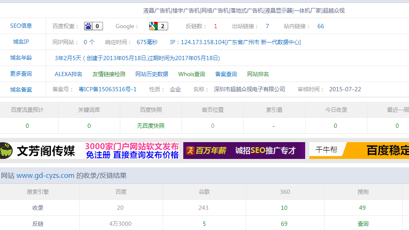The height and width of the screenshot is (230, 409).
Task: Open the 千牛帮 banner ad
Action: (359, 151)
